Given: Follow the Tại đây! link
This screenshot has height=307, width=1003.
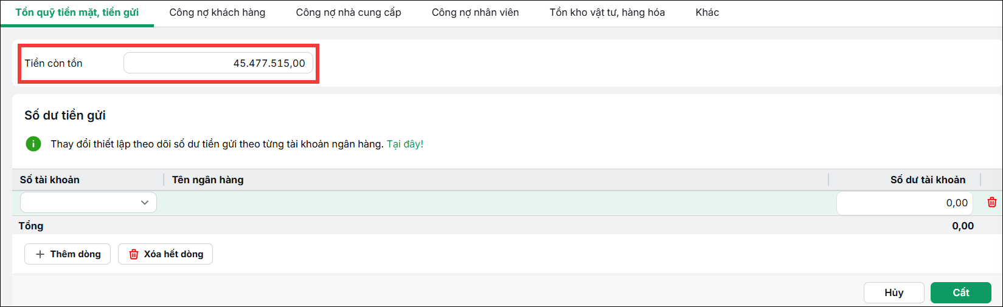Looking at the screenshot, I should [405, 144].
